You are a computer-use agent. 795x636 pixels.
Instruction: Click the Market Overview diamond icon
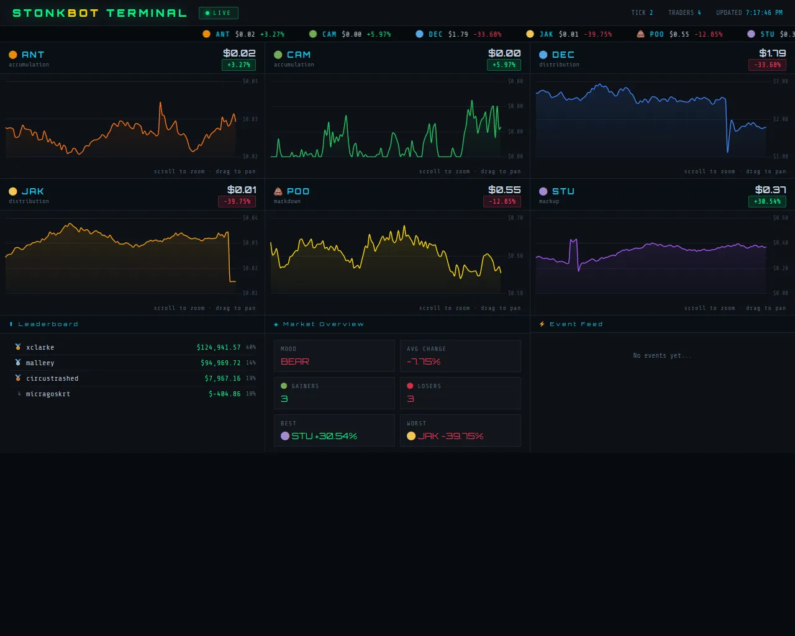(x=276, y=324)
